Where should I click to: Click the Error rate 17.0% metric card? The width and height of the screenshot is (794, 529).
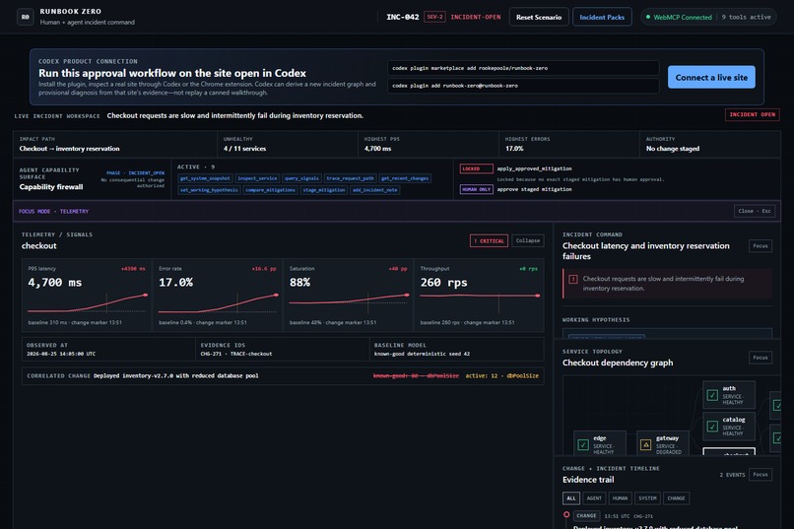tap(218, 296)
